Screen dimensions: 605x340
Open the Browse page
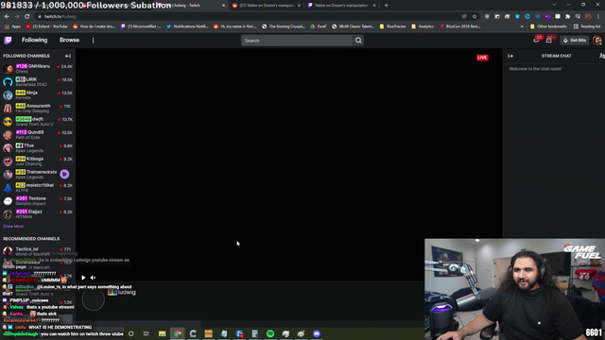coord(69,40)
